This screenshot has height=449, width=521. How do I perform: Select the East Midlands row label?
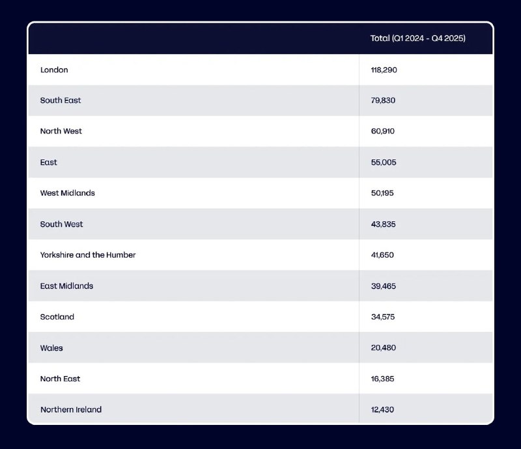pyautogui.click(x=66, y=286)
